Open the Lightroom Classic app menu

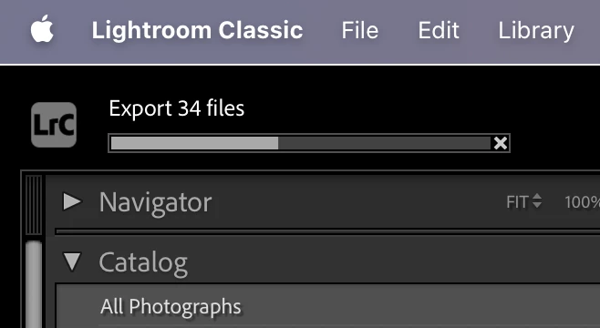click(198, 30)
